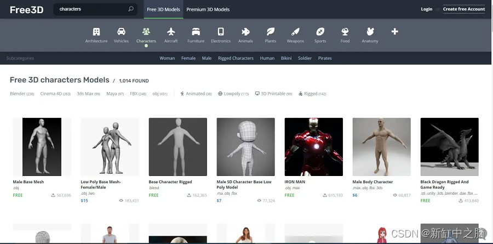Viewport: 493px width, 244px height.
Task: Click the 'Male Base Mesh' title
Action: tap(28, 181)
